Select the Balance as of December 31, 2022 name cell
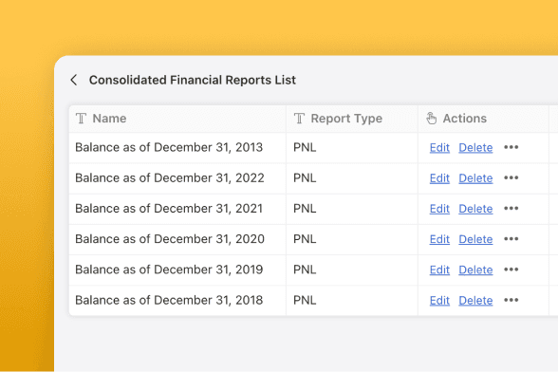 tap(177, 178)
